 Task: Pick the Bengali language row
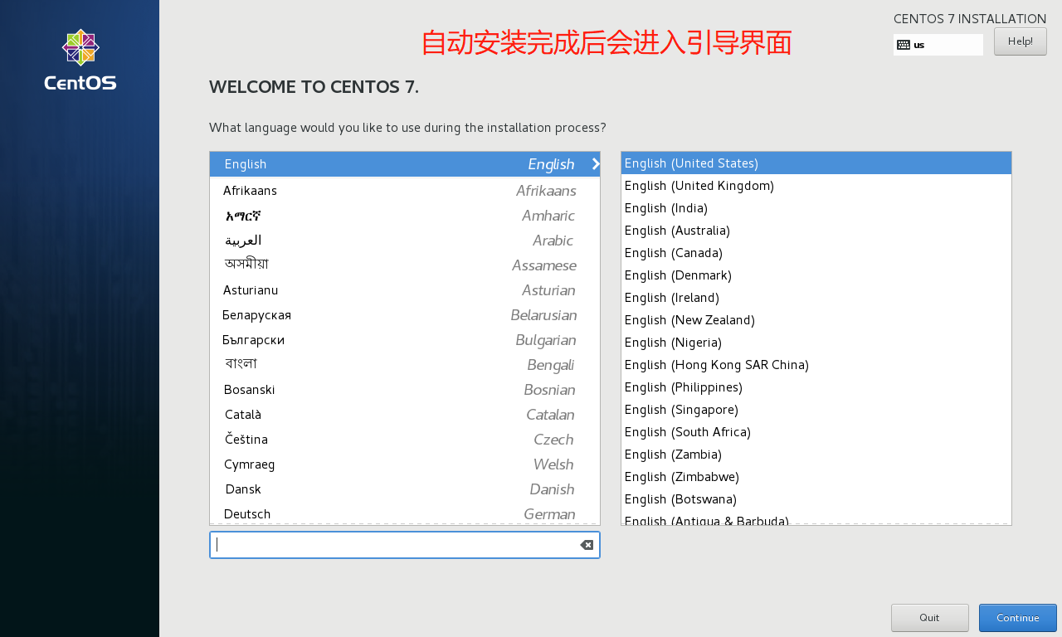coord(405,365)
